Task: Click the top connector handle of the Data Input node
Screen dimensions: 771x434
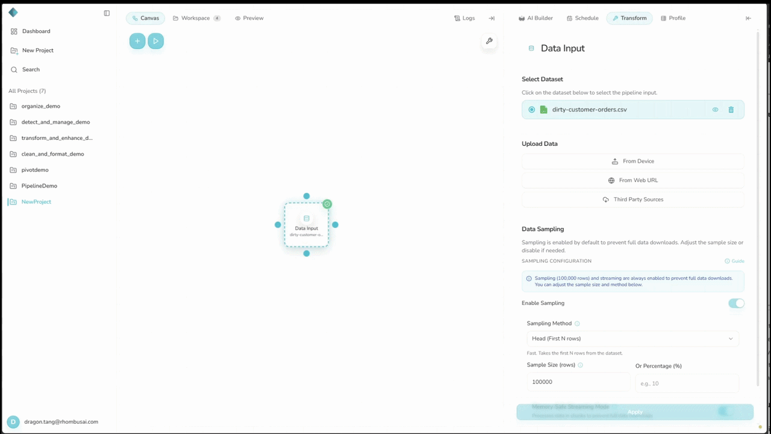Action: point(307,196)
